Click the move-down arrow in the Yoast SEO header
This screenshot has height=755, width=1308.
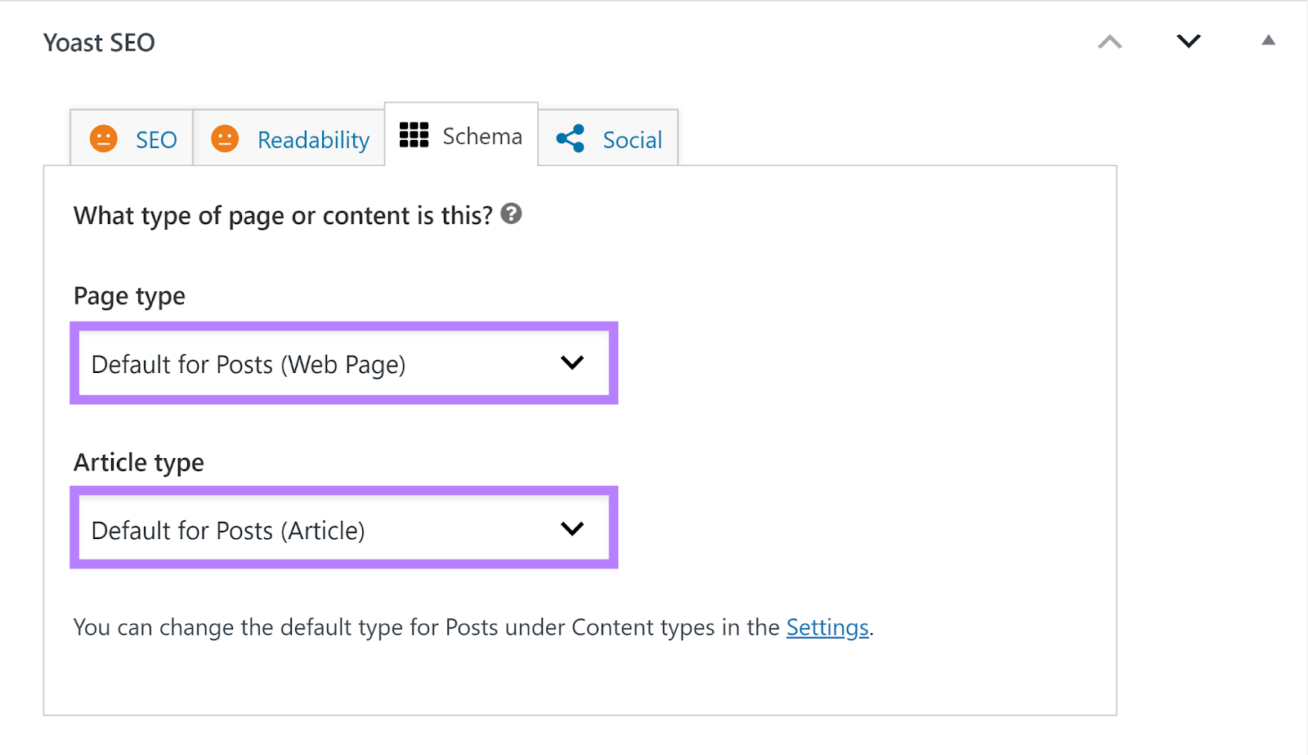click(1189, 41)
